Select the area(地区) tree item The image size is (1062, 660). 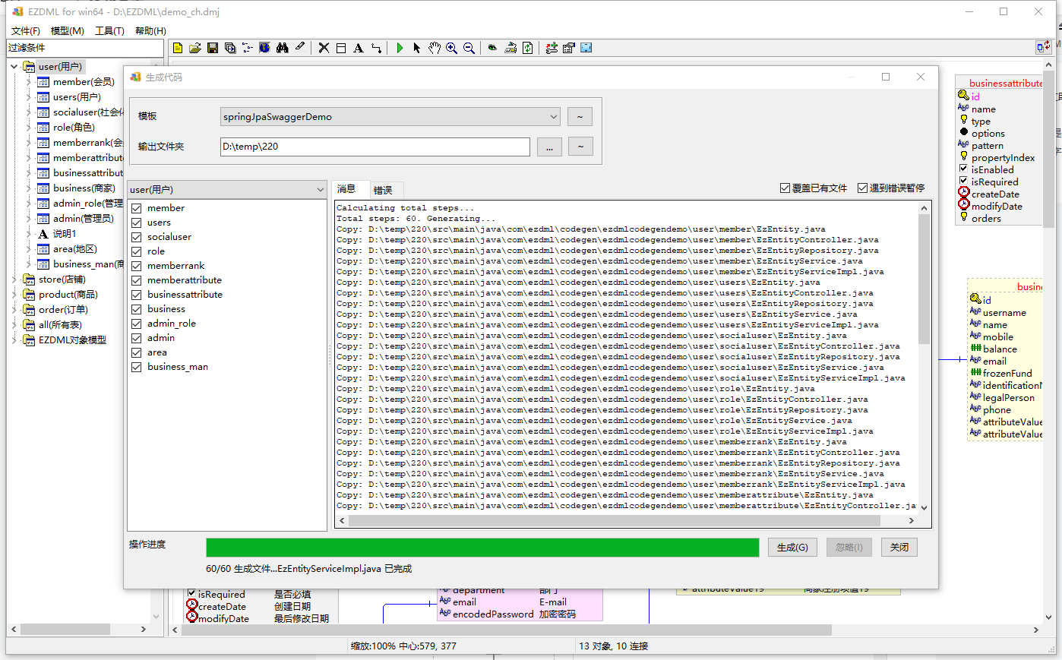coord(74,249)
